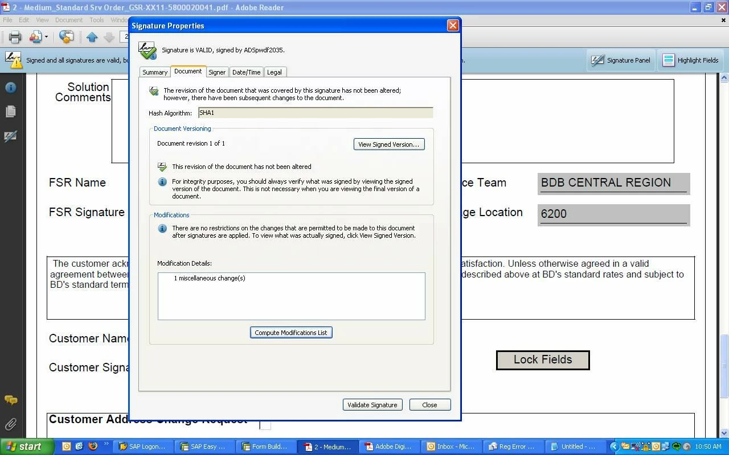Select the Document tab
Screen dimensions: 729x455
pyautogui.click(x=188, y=71)
